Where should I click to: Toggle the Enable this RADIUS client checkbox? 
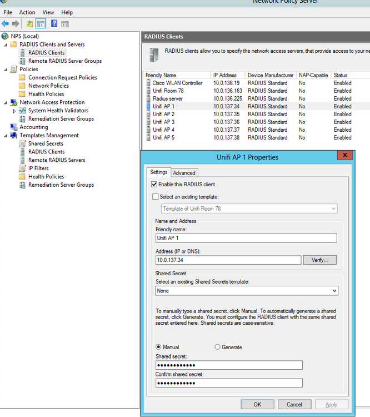click(x=154, y=184)
